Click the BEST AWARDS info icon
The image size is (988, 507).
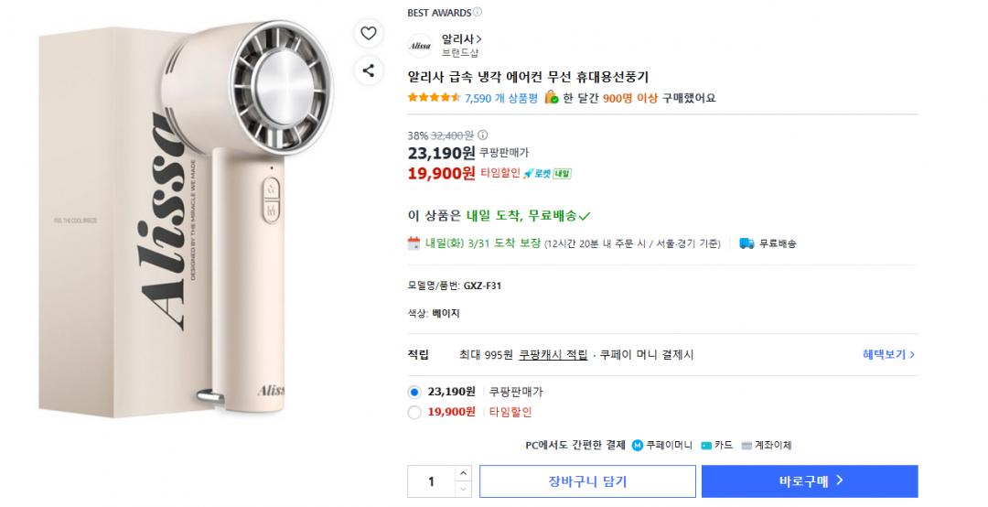(478, 13)
